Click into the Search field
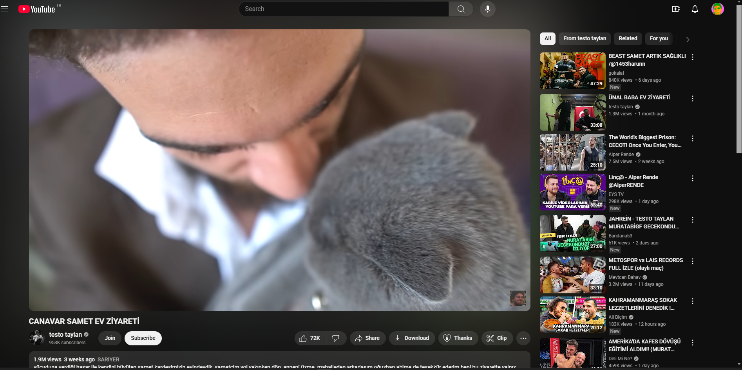742x370 pixels. [344, 9]
